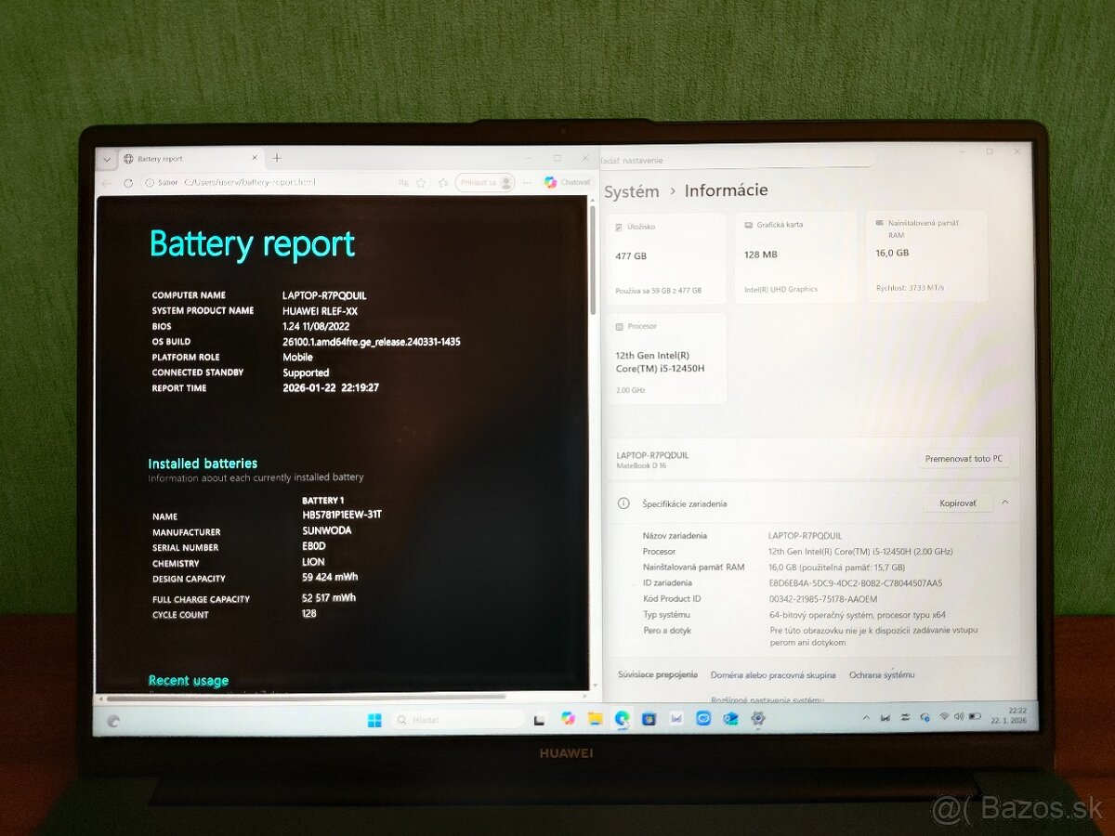This screenshot has width=1115, height=836.
Task: Open Edge Collections icon in toolbar
Action: coord(443,182)
